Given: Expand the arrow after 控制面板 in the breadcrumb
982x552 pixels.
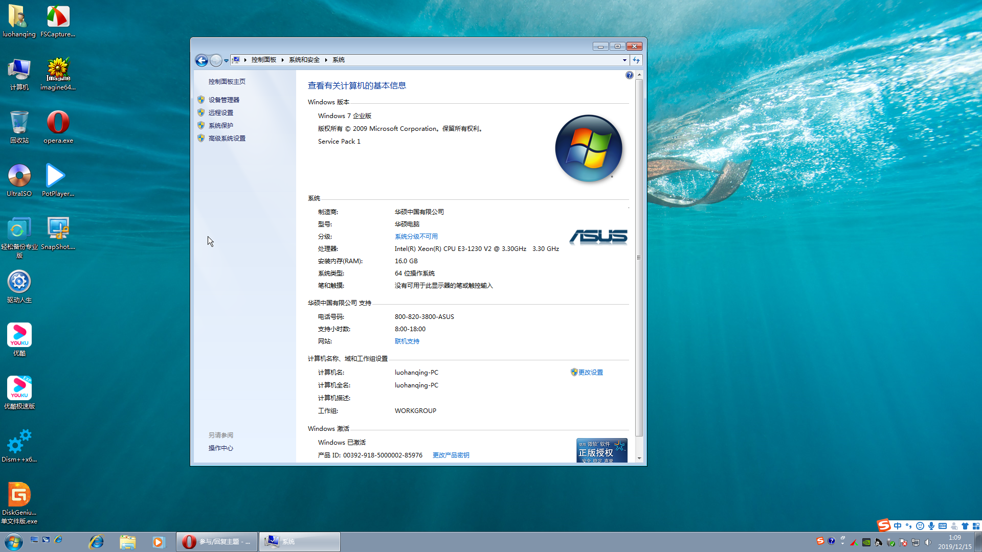Looking at the screenshot, I should click(282, 60).
